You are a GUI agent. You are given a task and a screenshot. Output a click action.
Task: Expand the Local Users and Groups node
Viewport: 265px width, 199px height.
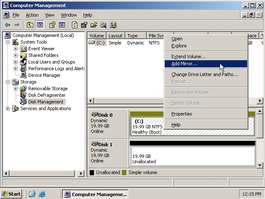tap(15, 62)
